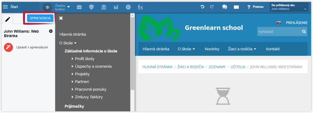Click the bar chart statistics icon
The width and height of the screenshot is (313, 113).
click(116, 7)
